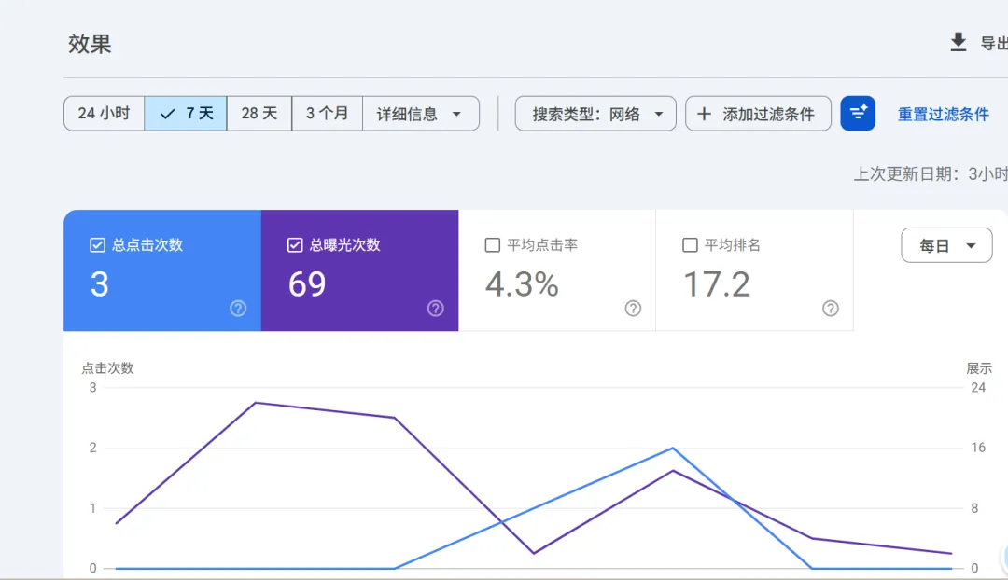
Task: Click the 点击次数 axis label
Action: coord(107,368)
